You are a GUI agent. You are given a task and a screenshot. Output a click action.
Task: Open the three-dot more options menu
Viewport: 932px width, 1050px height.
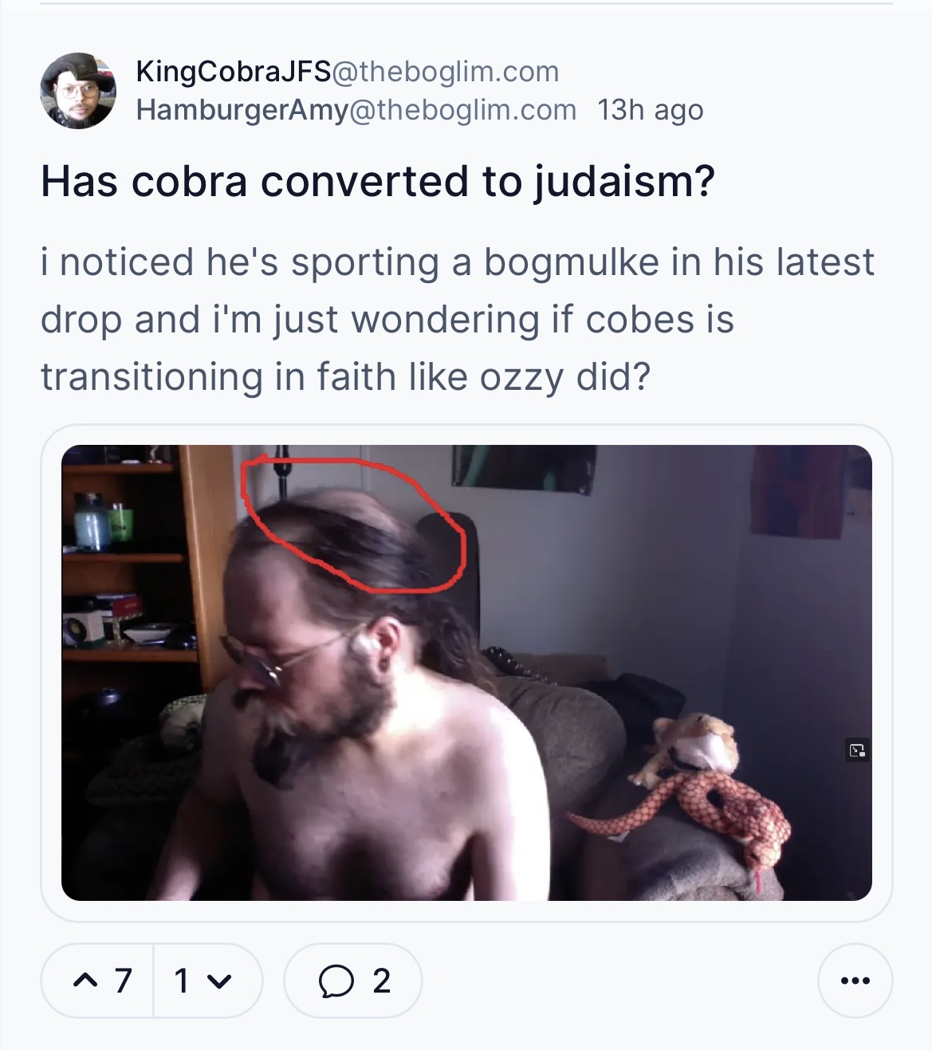(855, 981)
